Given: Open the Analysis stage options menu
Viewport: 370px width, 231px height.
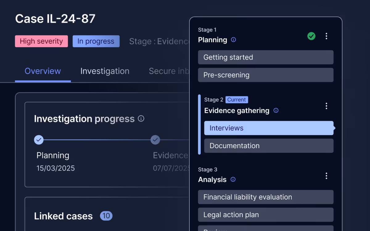Looking at the screenshot, I should [x=326, y=176].
